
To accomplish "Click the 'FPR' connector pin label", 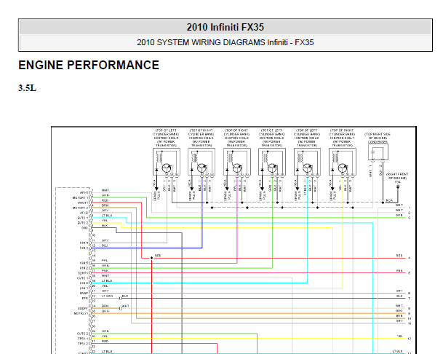I will click(x=85, y=298).
